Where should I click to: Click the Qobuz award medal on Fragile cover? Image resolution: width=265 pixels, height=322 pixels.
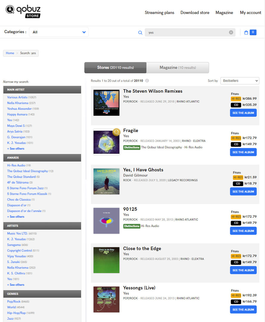pos(116,132)
